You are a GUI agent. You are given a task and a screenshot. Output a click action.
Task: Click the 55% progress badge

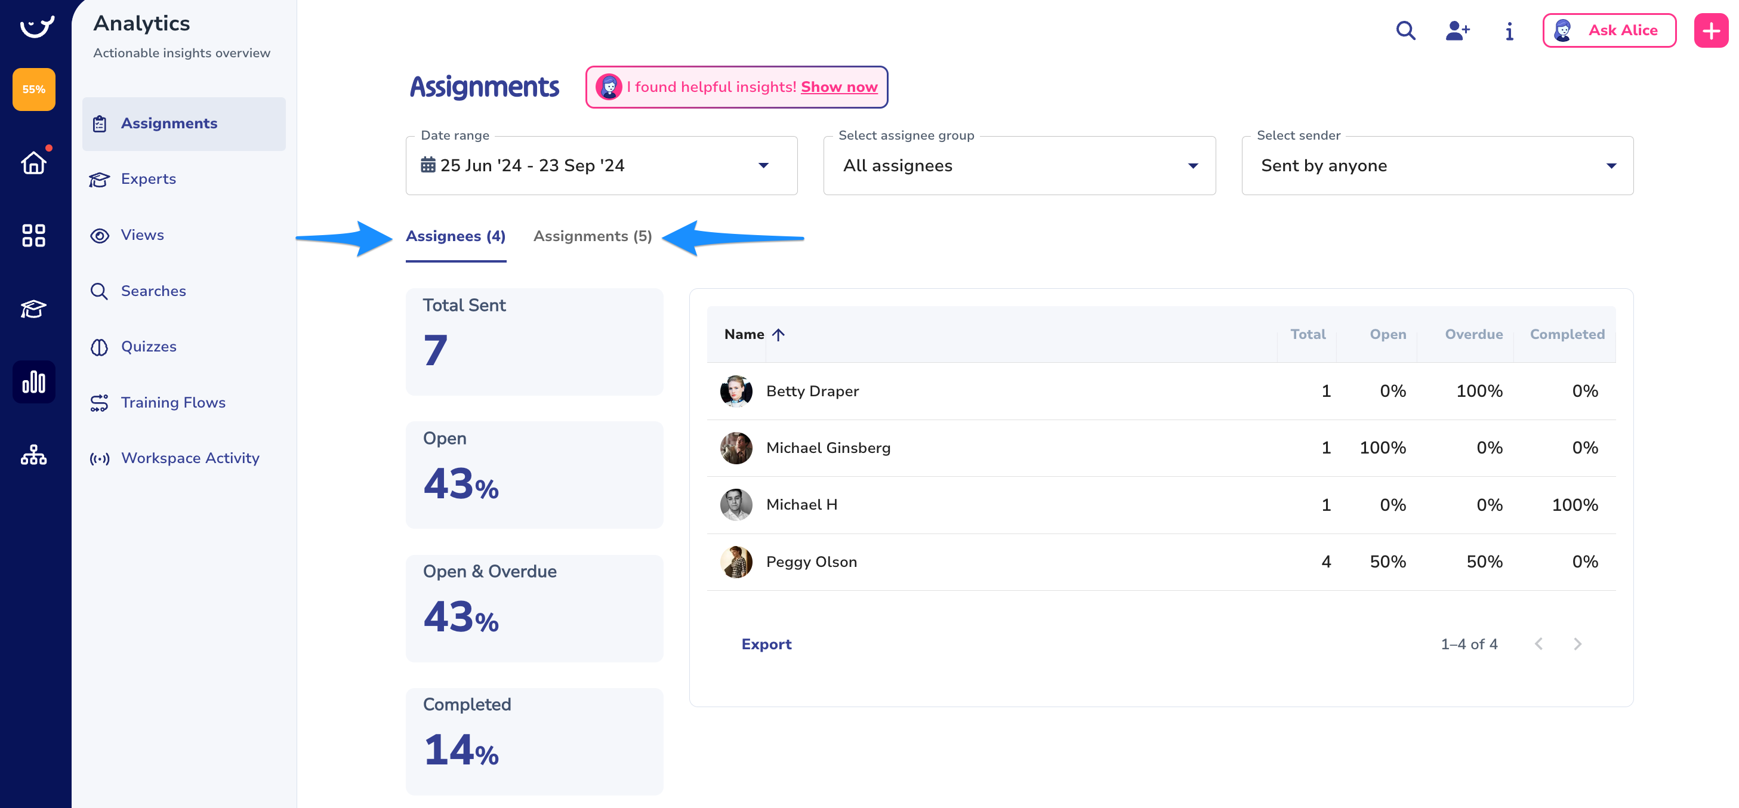33,89
